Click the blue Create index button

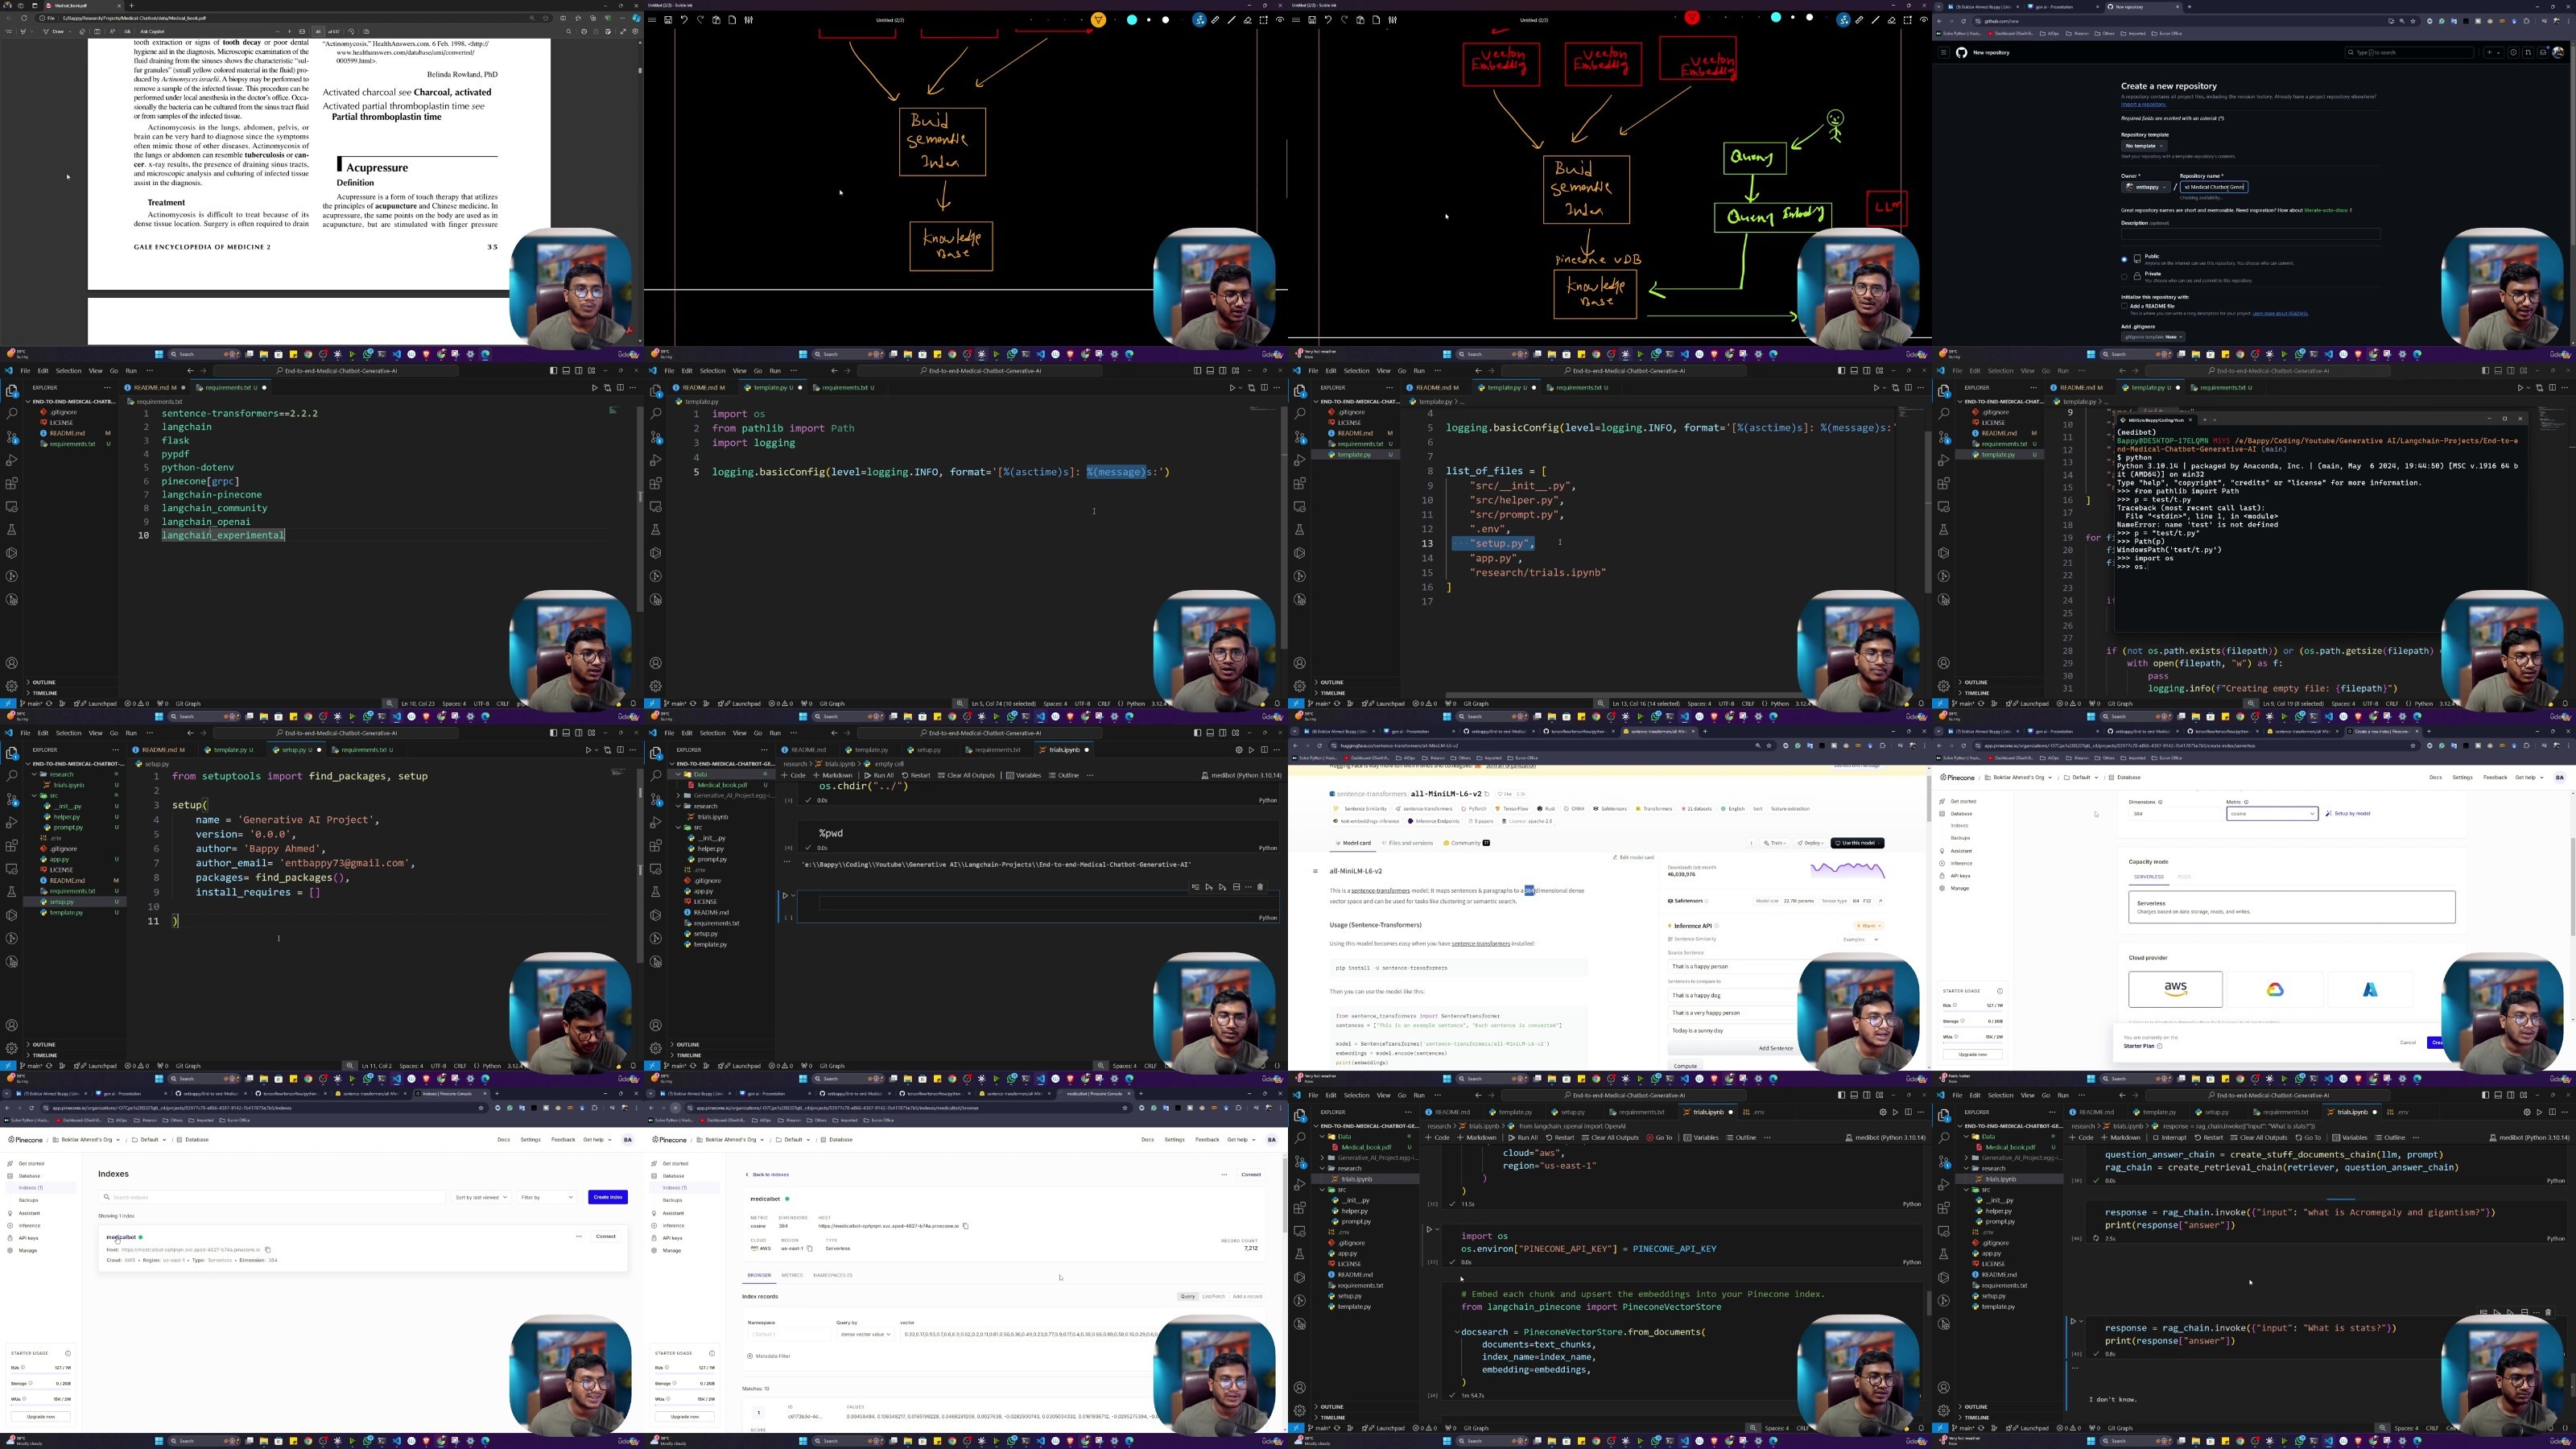coord(609,1197)
